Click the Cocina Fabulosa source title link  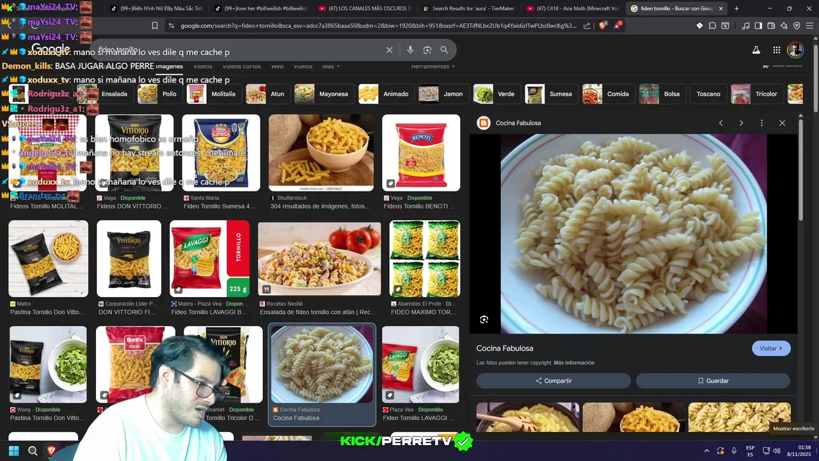point(505,348)
